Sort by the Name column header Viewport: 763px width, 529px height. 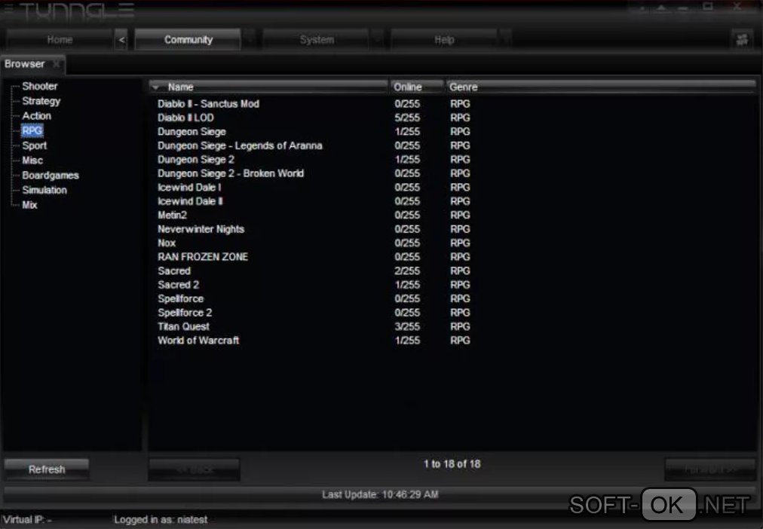pyautogui.click(x=268, y=87)
